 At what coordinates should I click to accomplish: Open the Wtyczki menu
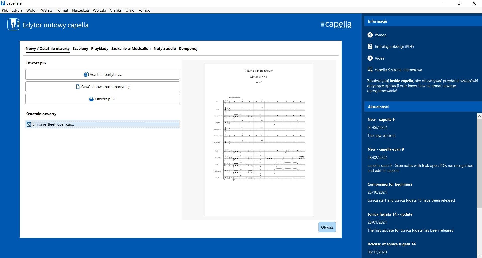(x=99, y=10)
